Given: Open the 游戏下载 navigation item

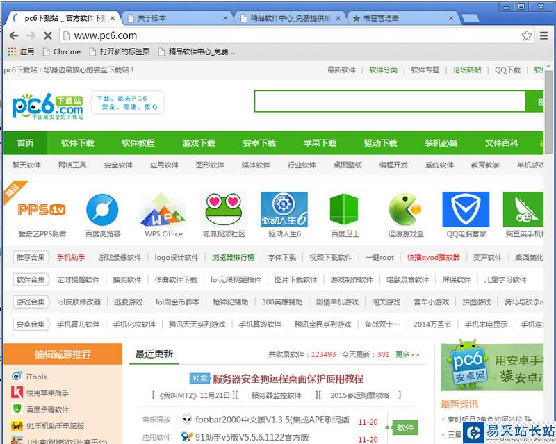Looking at the screenshot, I should pos(199,143).
